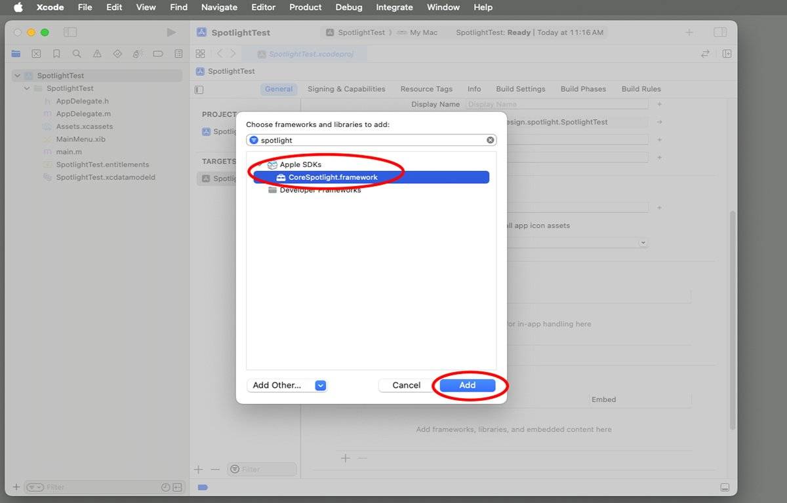Click the Run play button in toolbar
The image size is (787, 503).
pos(171,32)
